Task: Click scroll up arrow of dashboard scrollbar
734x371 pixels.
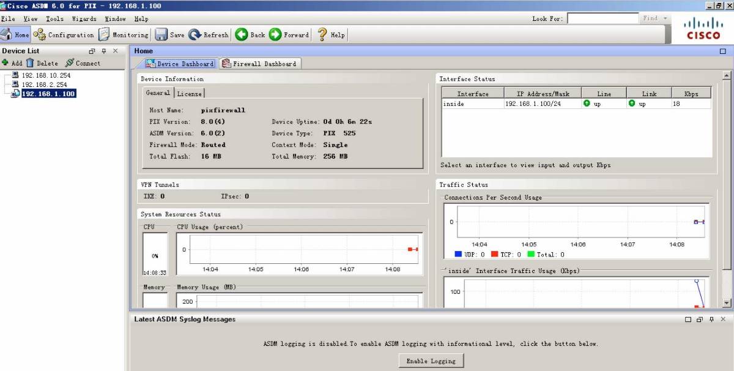Action: 727,77
